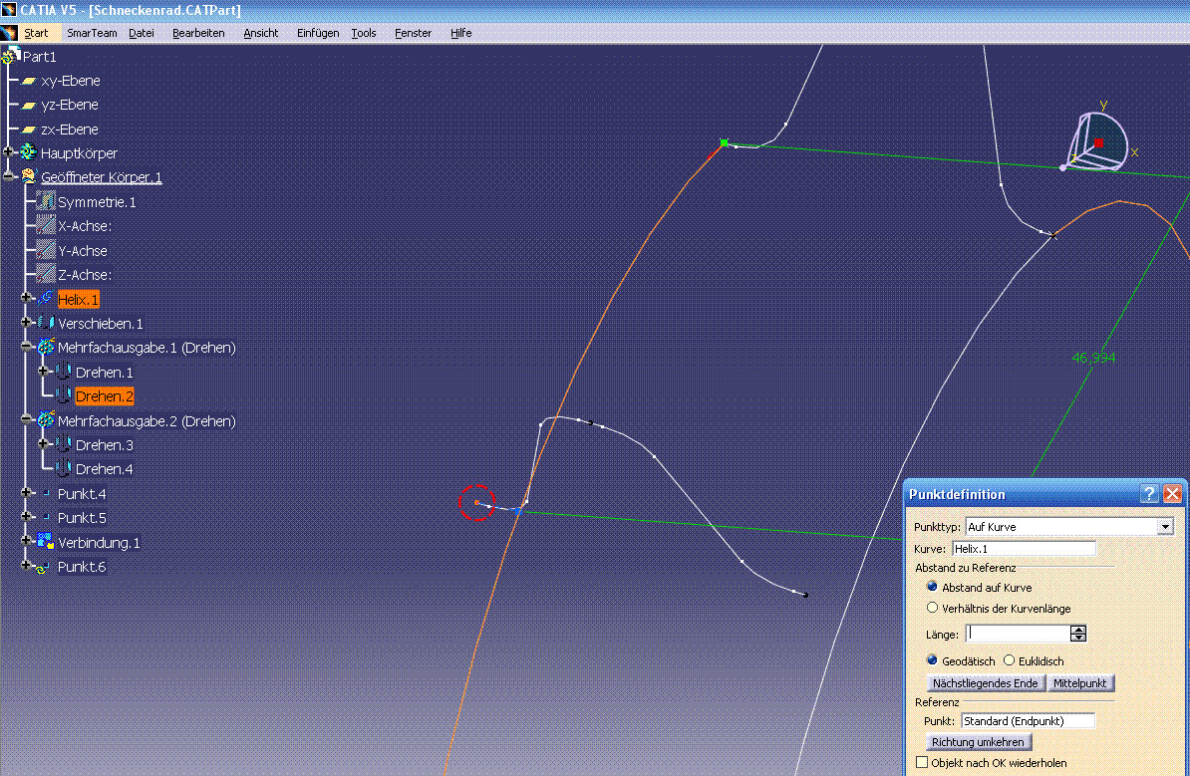Click the Punkt.6 point icon

click(44, 567)
